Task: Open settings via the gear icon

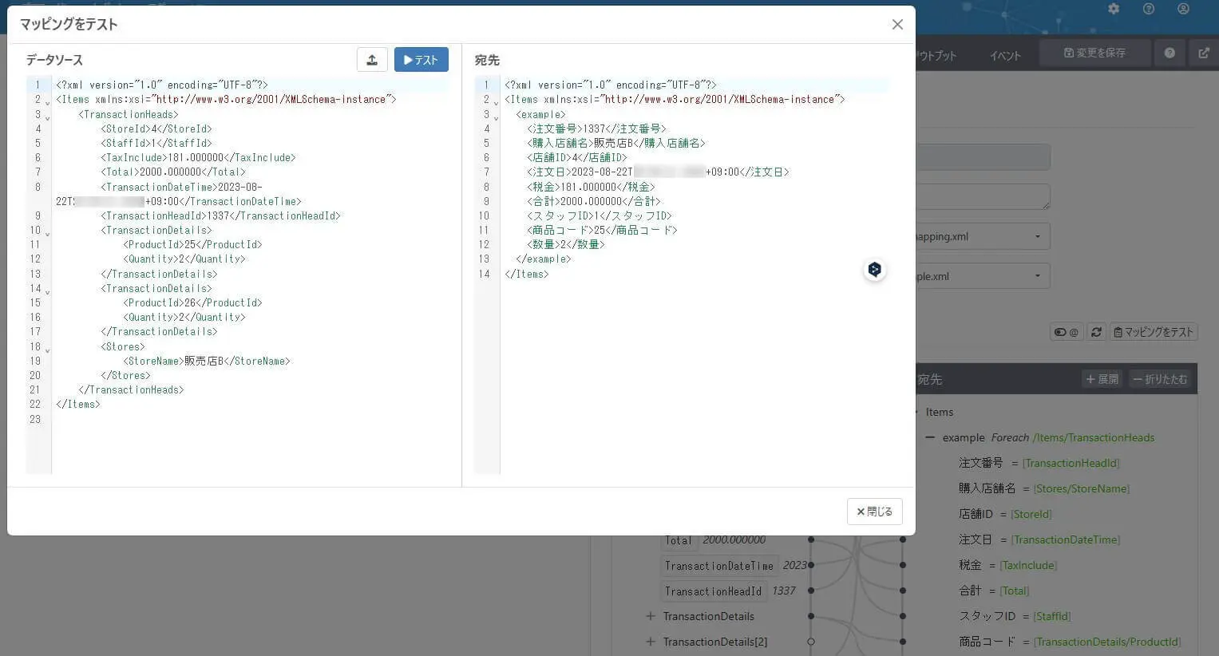Action: (x=1114, y=9)
